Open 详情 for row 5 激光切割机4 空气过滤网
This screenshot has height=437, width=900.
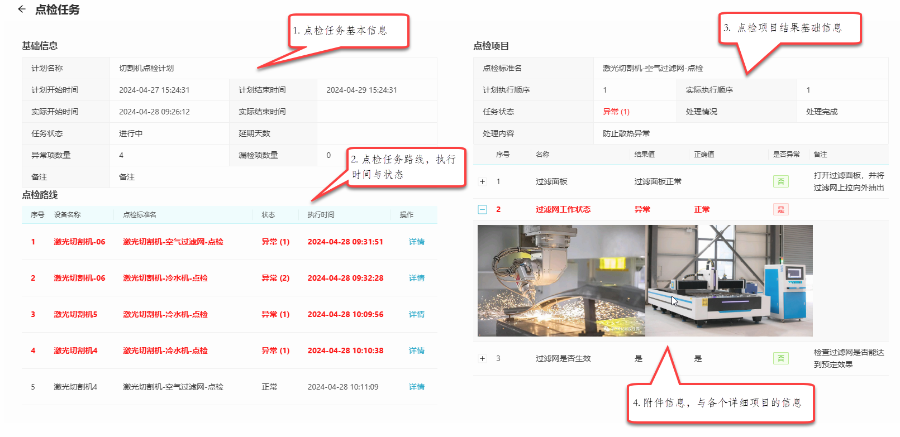click(x=417, y=387)
